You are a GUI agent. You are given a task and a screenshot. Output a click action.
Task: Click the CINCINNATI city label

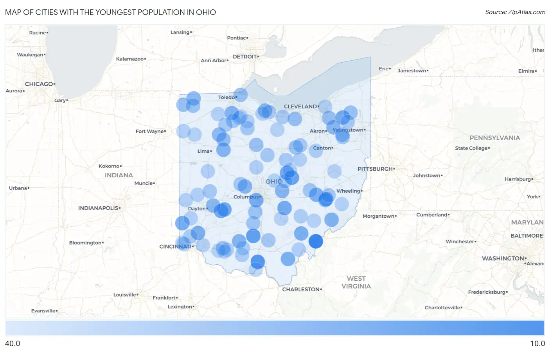(175, 247)
